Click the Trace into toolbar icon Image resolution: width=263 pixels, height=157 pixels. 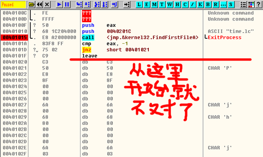click(x=97, y=5)
